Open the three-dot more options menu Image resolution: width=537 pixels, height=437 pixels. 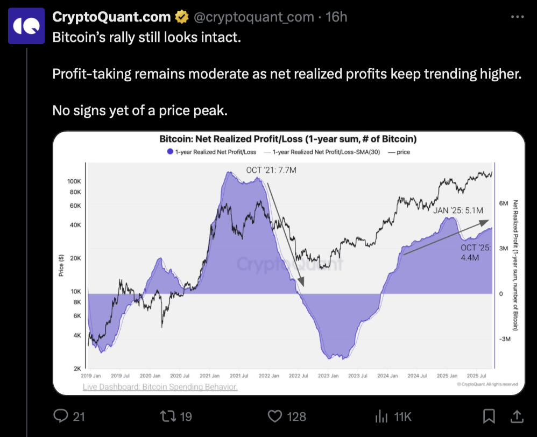(517, 17)
